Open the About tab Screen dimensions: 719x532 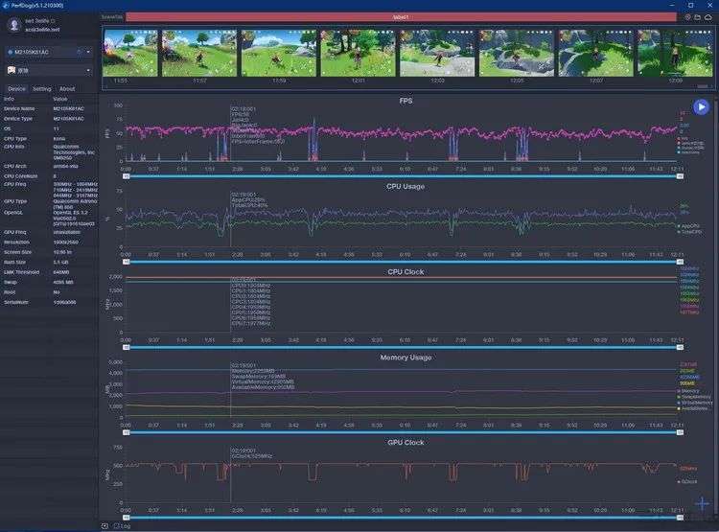67,89
